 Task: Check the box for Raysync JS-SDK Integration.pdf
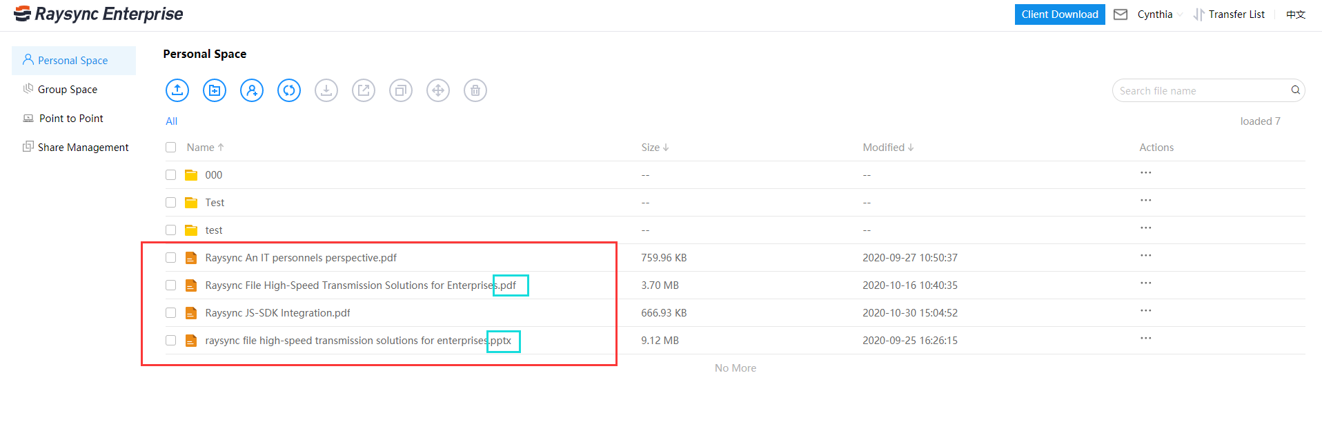tap(170, 313)
